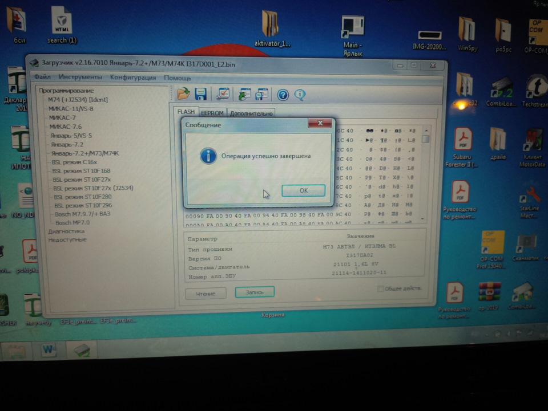This screenshot has height=411, width=548.
Task: Open the Файл menu
Action: click(x=42, y=77)
